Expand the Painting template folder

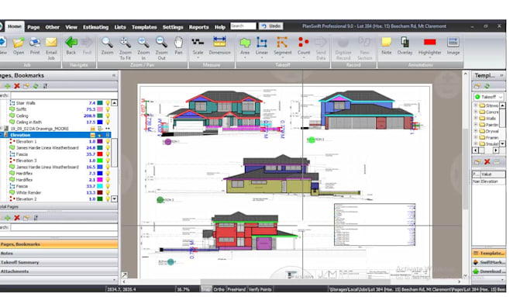(x=476, y=124)
